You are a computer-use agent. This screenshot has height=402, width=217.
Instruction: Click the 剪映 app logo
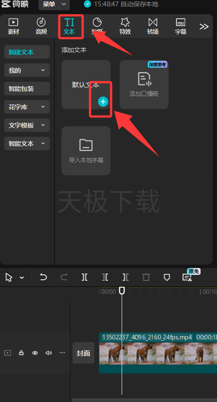coord(15,4)
